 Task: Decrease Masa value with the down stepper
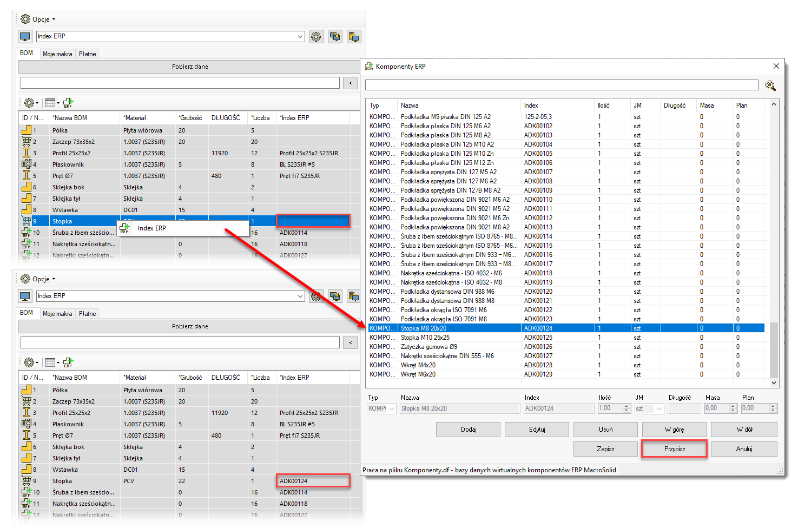733,411
